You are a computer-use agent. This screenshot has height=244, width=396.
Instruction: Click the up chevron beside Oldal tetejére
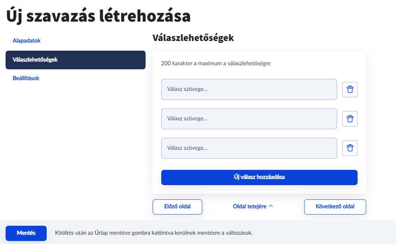point(271,206)
